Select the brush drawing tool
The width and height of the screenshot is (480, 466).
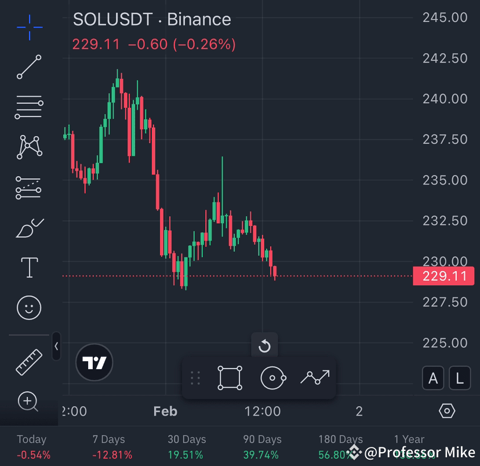[x=29, y=227]
